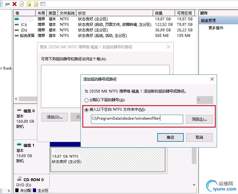Select the (D:) volume drive icon
This screenshot has width=238, height=194.
pyautogui.click(x=17, y=30)
